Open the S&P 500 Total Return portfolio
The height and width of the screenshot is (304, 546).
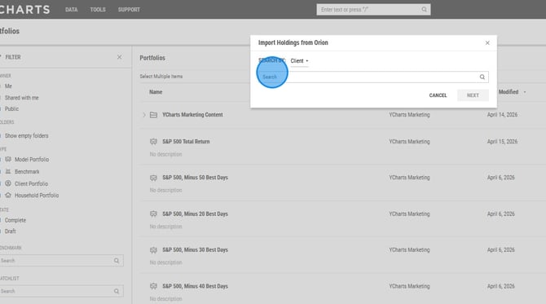pyautogui.click(x=186, y=141)
